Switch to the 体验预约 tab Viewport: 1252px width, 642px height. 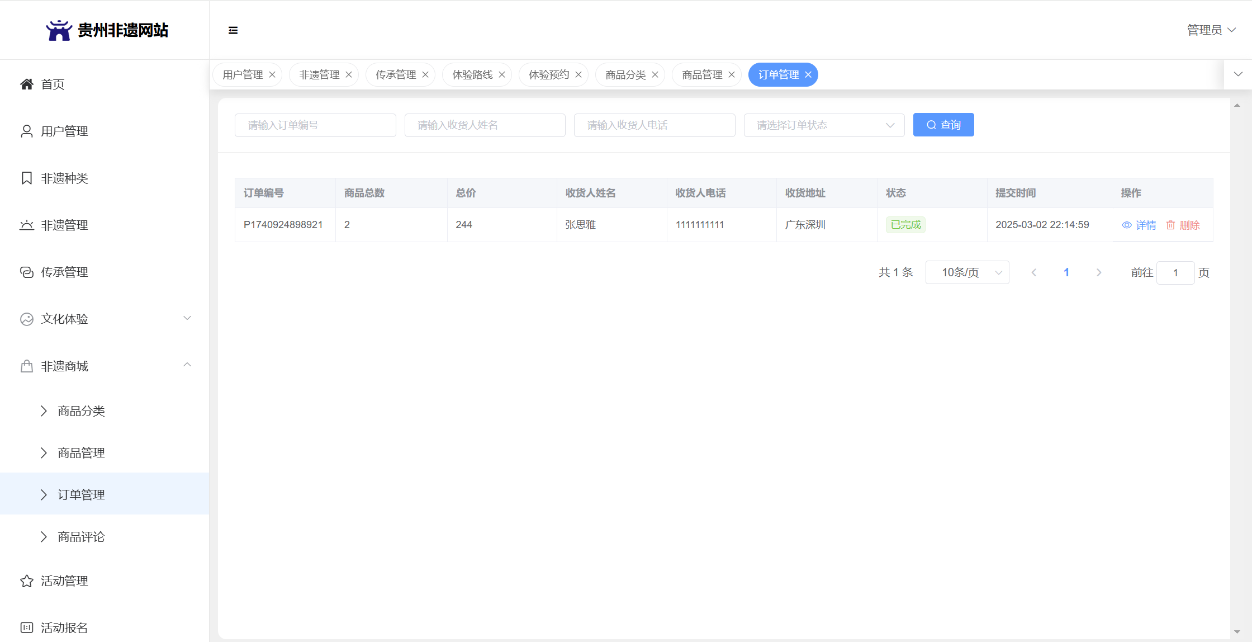[x=548, y=74]
